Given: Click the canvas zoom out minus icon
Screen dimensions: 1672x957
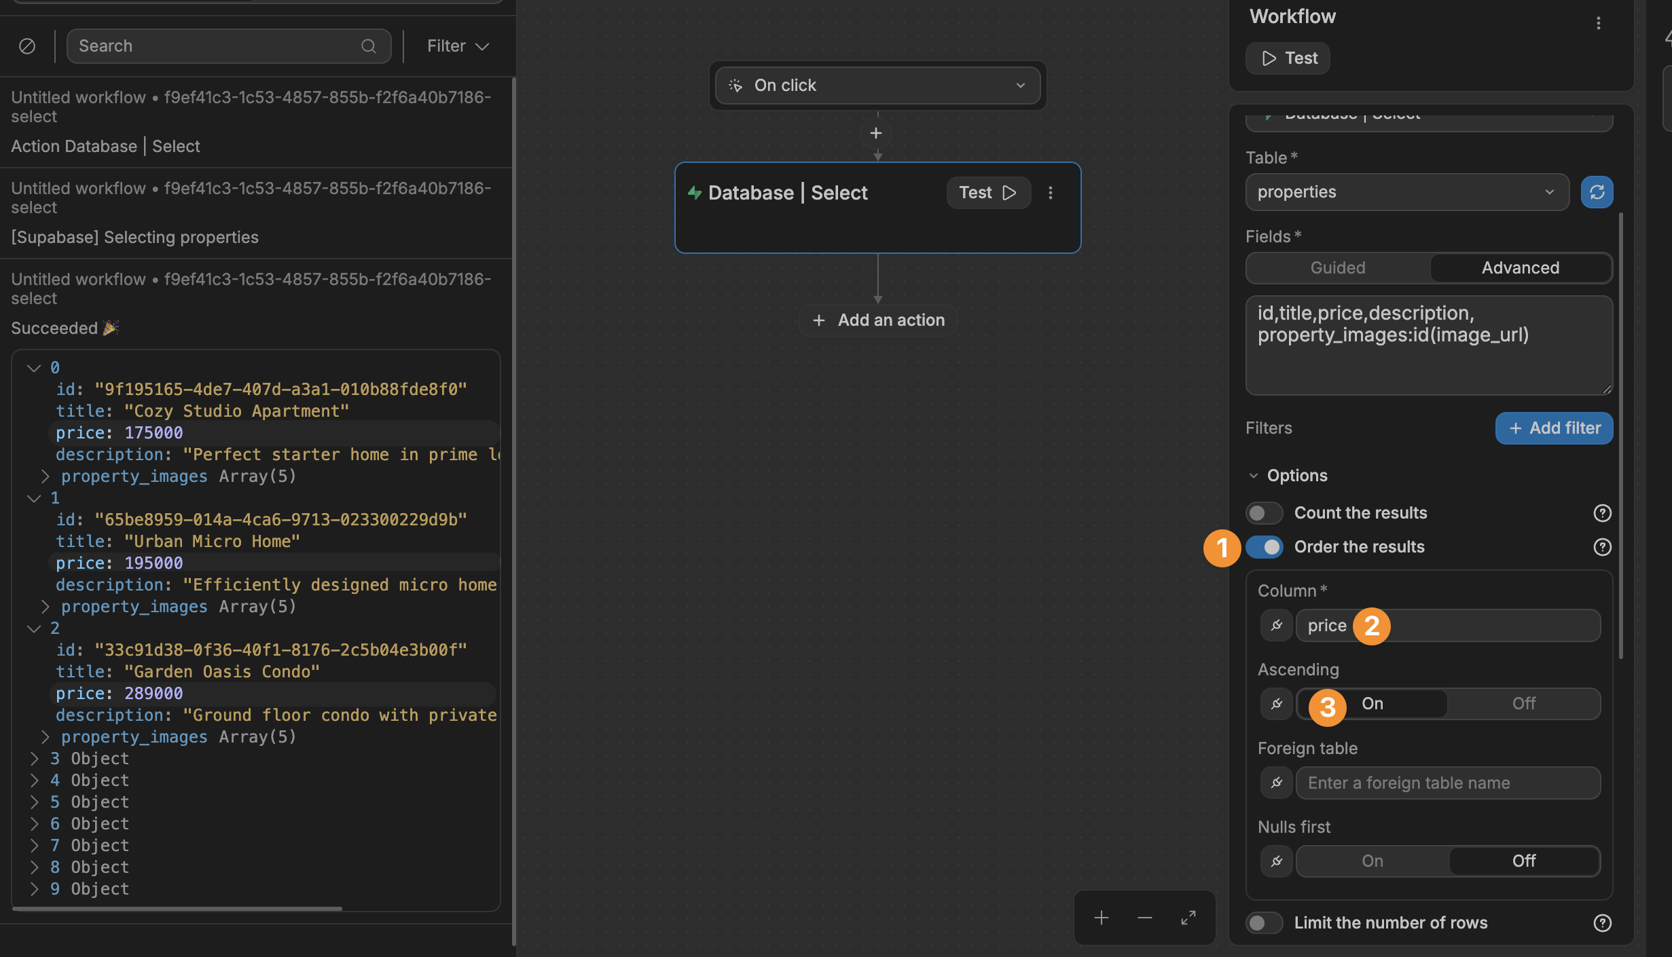Looking at the screenshot, I should (1145, 918).
